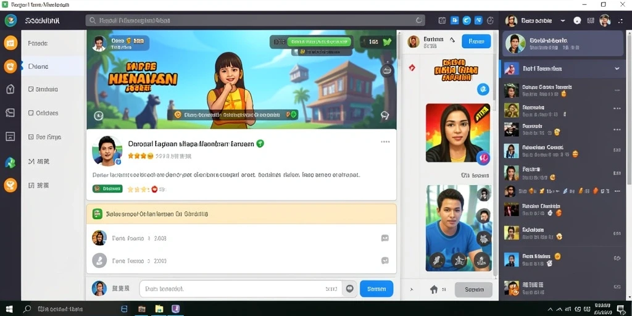Open the three-dot menu on the post card
This screenshot has height=316, width=632.
pos(385,142)
